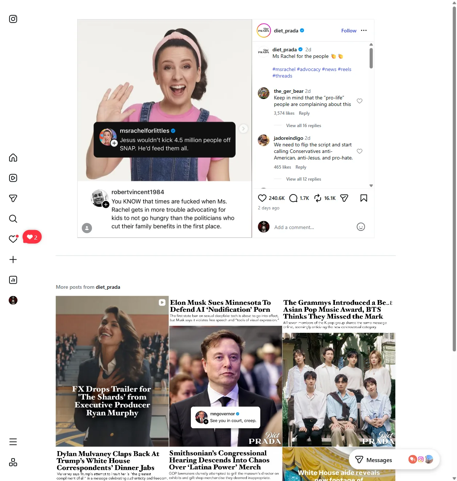Click the tagged people icon on post image
The image size is (457, 481).
click(87, 228)
